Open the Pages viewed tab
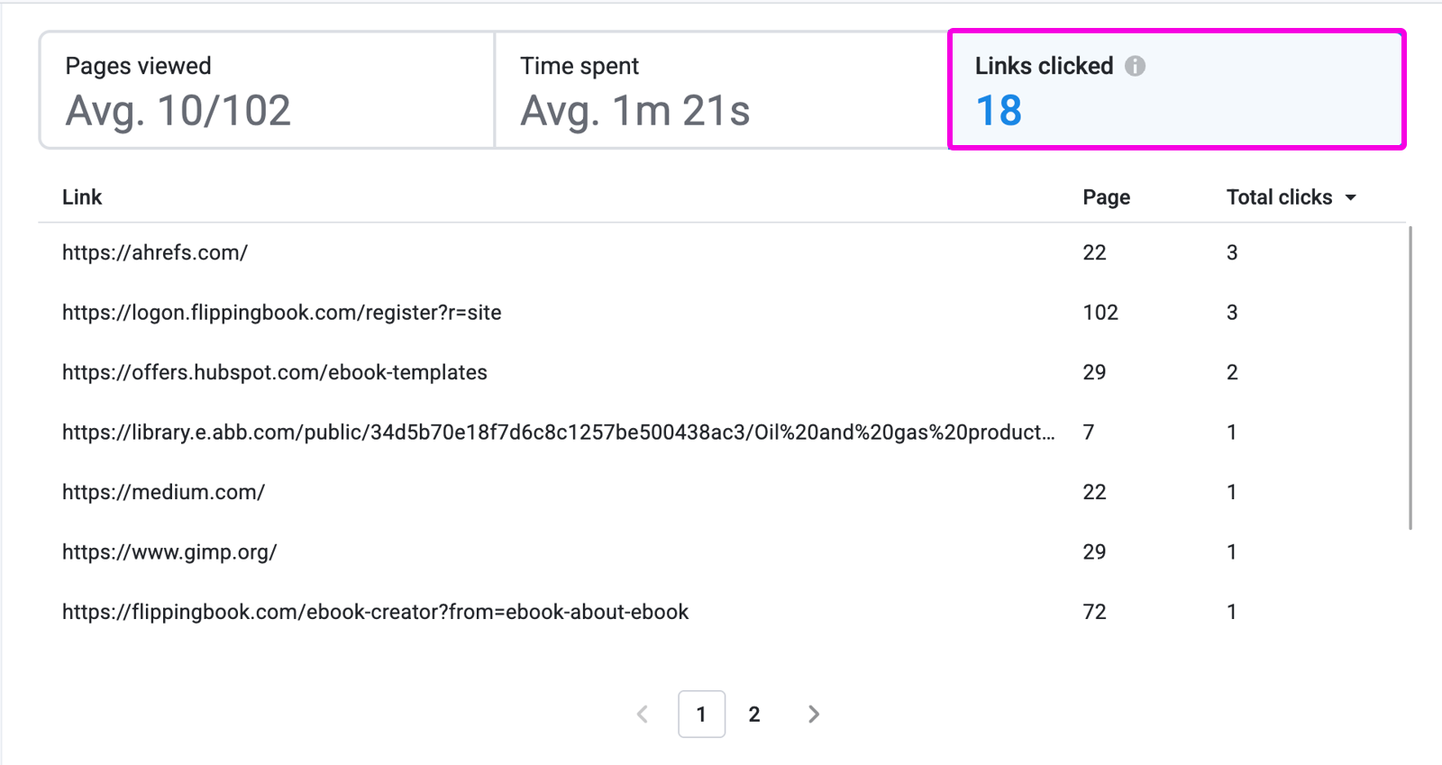Viewport: 1442px width, 765px height. pos(267,90)
